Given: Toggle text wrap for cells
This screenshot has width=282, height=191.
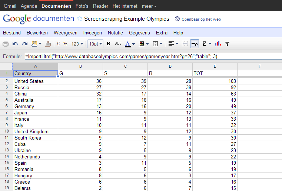Looking at the screenshot, I should [194, 44].
